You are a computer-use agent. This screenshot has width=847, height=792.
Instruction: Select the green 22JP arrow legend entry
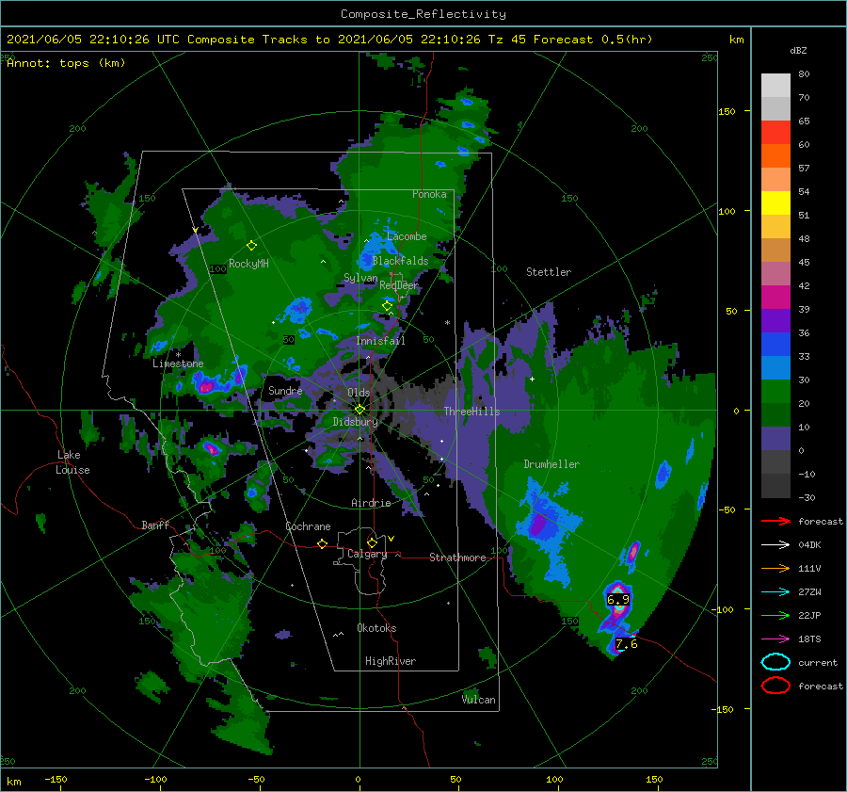[x=775, y=615]
